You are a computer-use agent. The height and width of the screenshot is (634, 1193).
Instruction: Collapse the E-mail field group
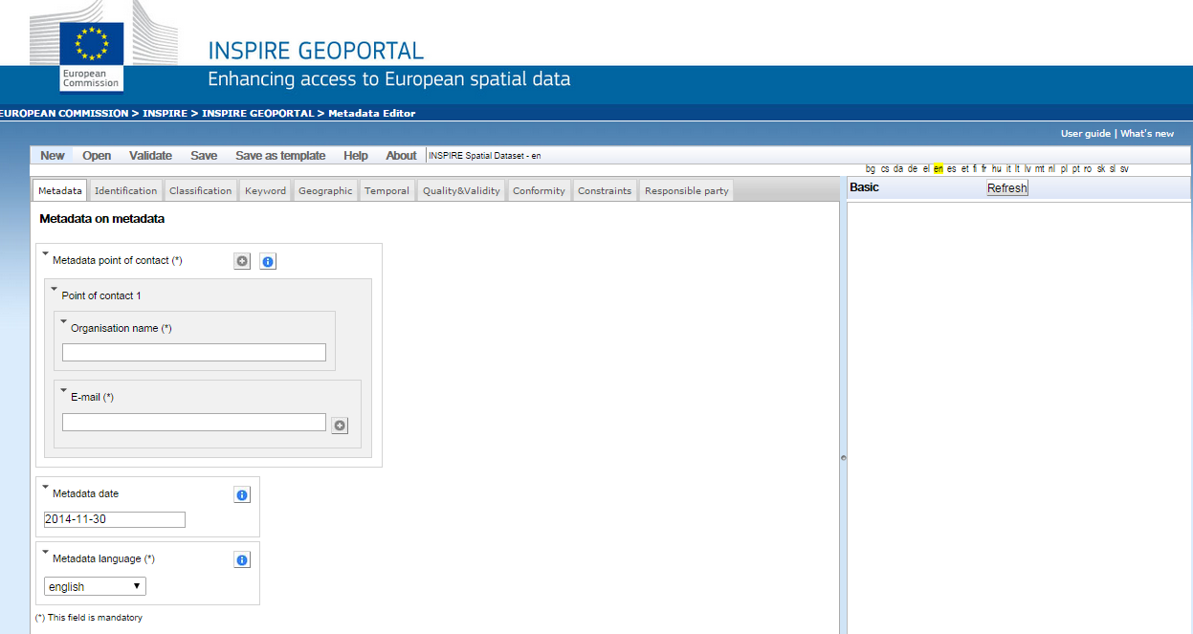tap(64, 390)
